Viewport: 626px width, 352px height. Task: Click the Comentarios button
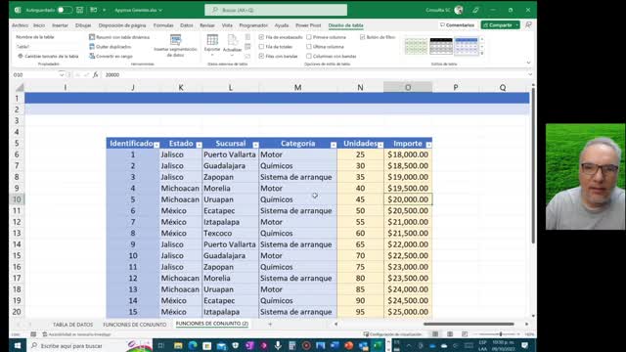click(457, 25)
